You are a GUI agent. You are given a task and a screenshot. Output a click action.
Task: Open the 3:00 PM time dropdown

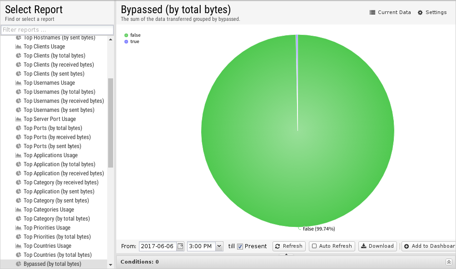(219, 246)
